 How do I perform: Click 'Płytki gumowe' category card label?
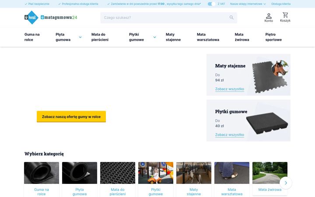point(156,192)
